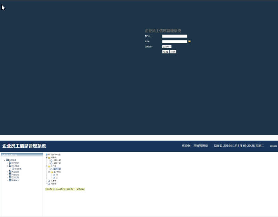The height and width of the screenshot is (217, 278).
Task: Click the department tree root icon at top
Action: [47, 155]
